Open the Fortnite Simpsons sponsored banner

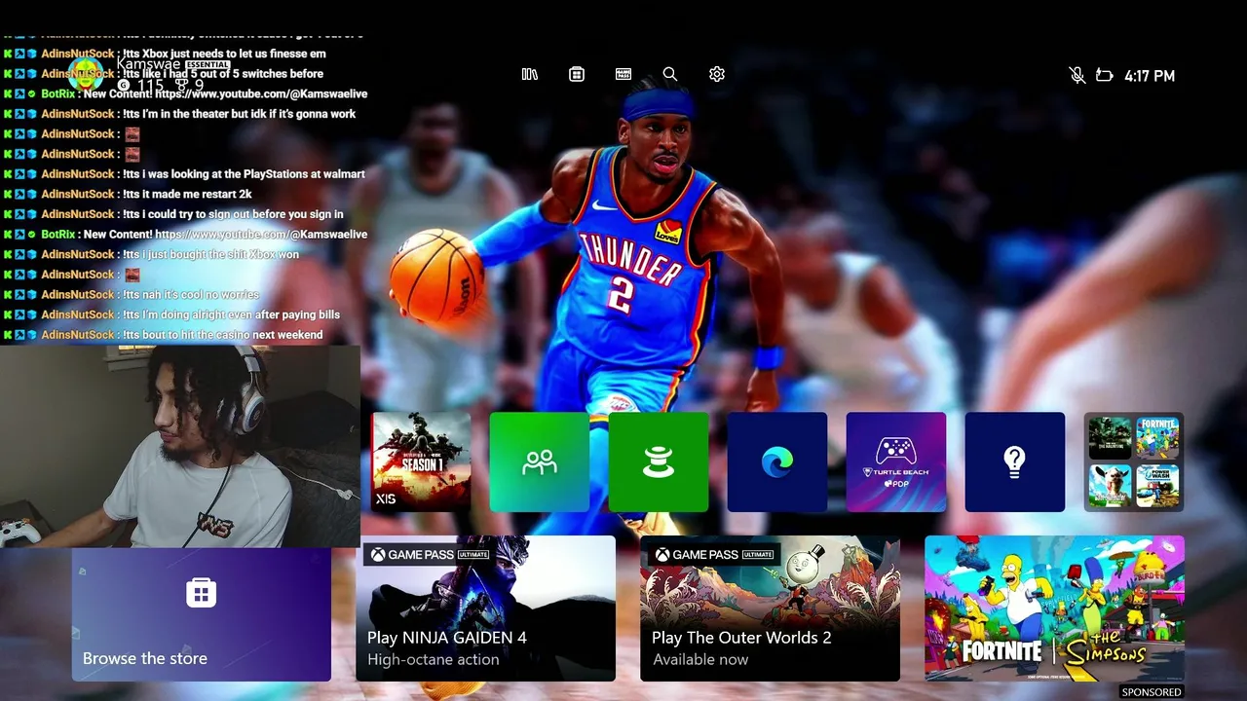(1054, 609)
